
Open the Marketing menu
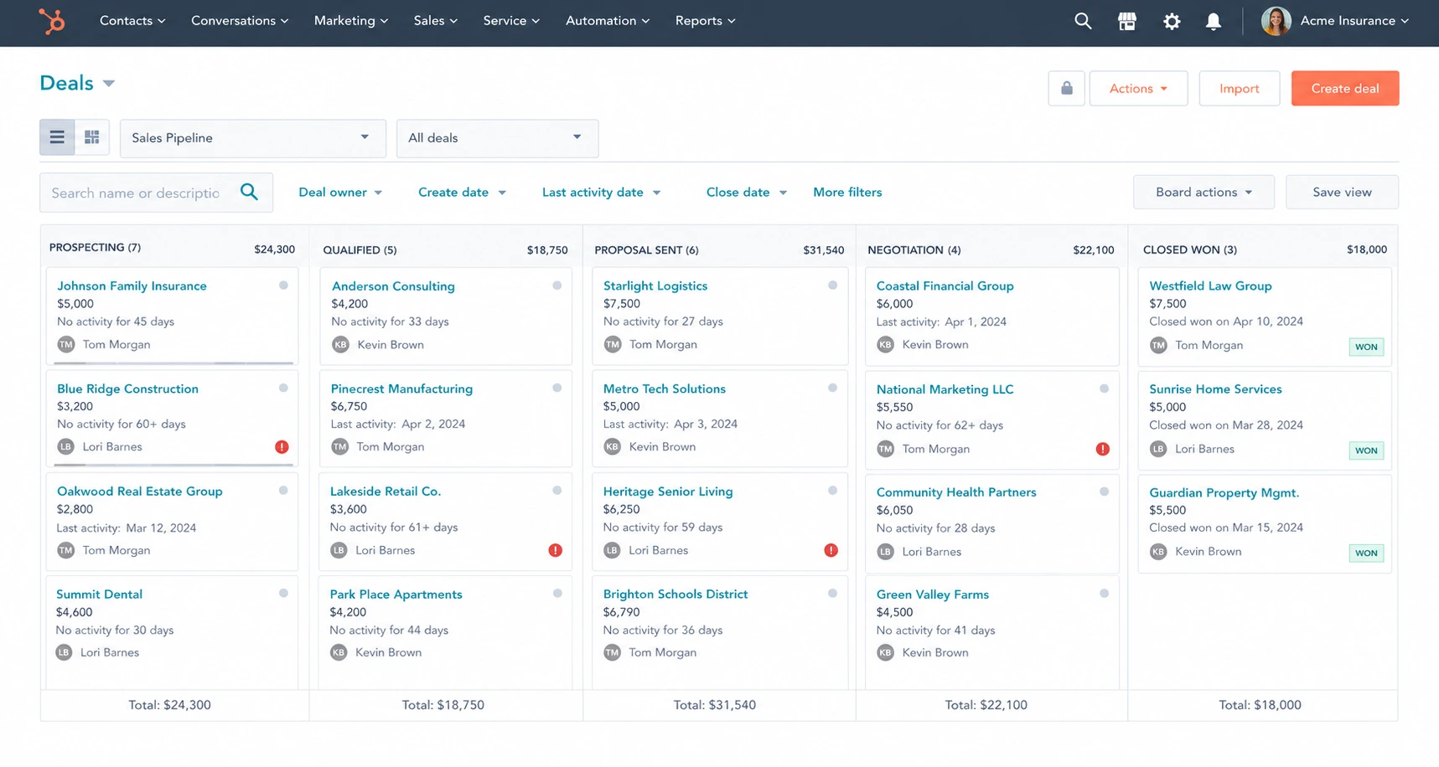pyautogui.click(x=351, y=21)
